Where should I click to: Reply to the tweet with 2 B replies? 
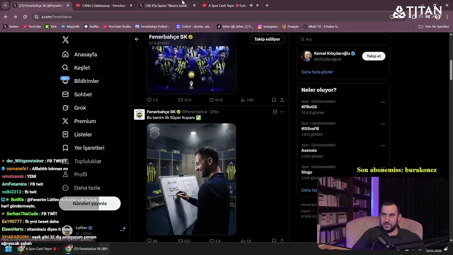(x=152, y=100)
